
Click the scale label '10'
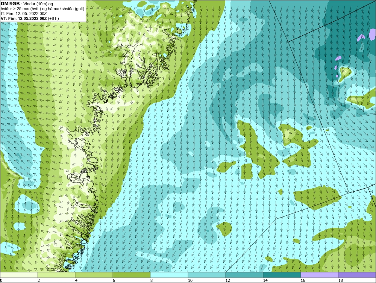tap(190, 280)
